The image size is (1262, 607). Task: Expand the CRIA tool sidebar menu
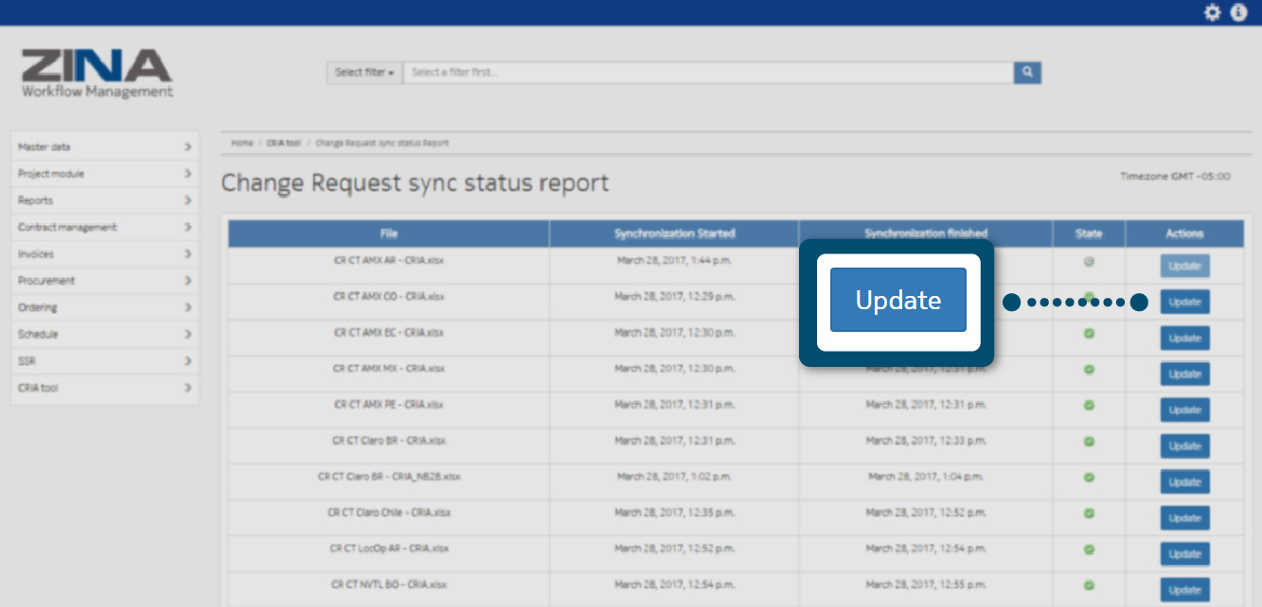(x=104, y=388)
